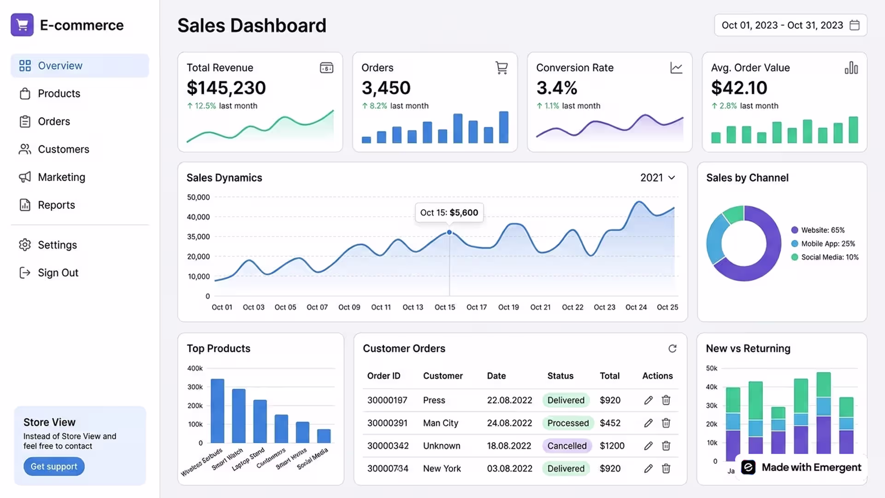The width and height of the screenshot is (885, 498).
Task: Click the Marketing megaphone icon
Action: pos(25,177)
